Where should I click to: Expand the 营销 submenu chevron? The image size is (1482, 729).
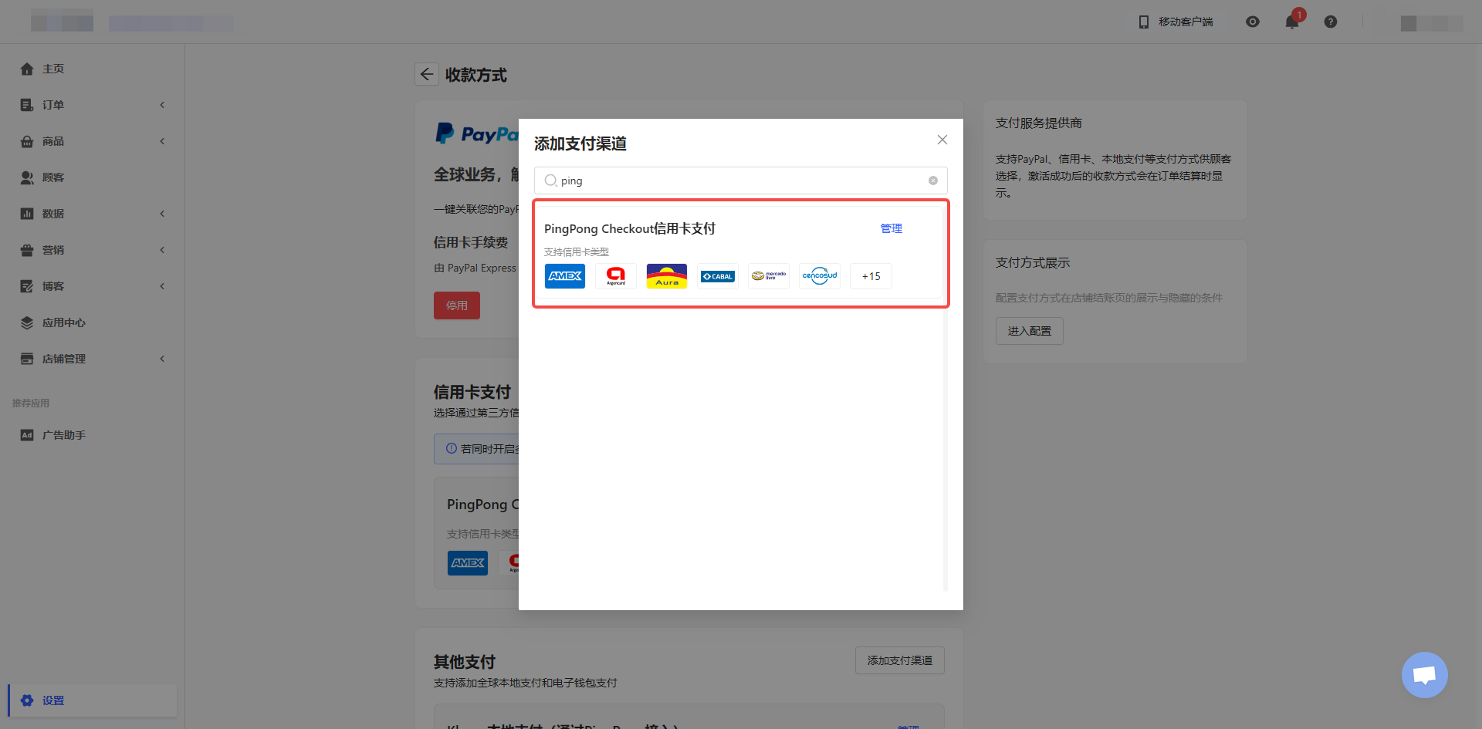(162, 250)
